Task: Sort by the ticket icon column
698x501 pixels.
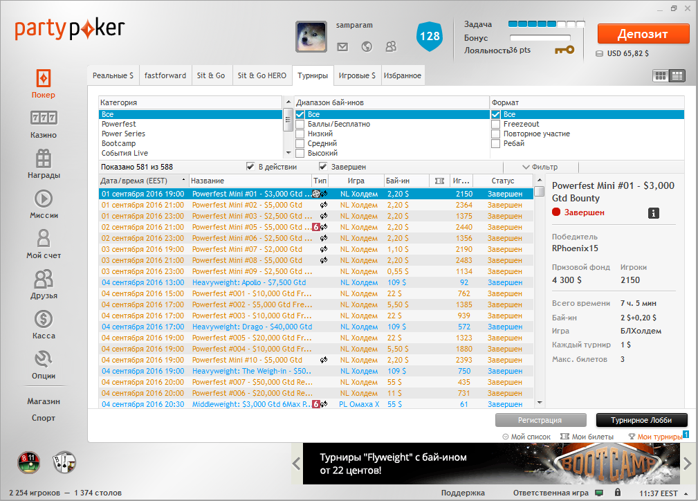Action: [439, 181]
